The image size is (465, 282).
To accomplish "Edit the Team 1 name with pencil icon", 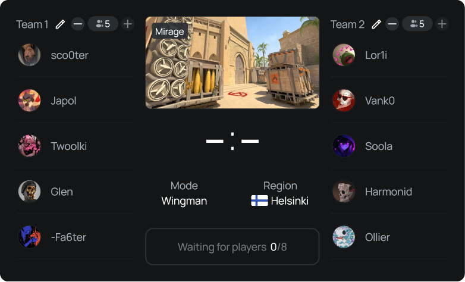I will [x=60, y=24].
